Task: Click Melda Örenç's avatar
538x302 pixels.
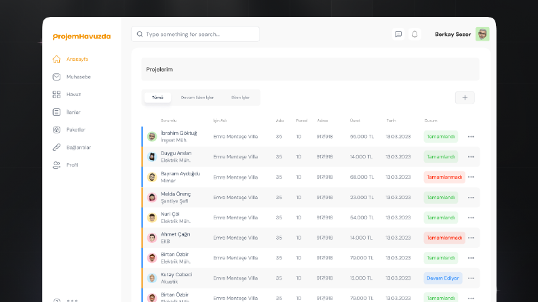Action: [x=152, y=198]
